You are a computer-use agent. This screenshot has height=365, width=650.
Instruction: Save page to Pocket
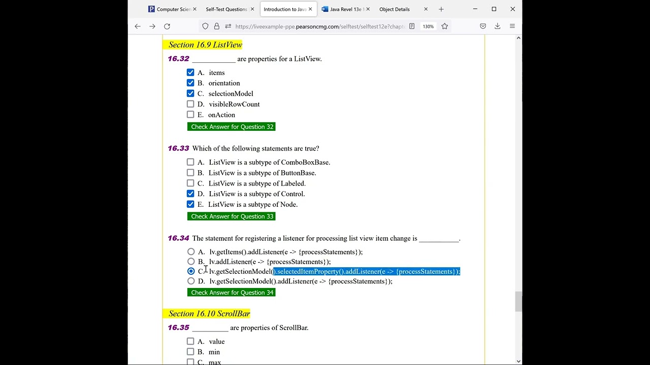[483, 26]
